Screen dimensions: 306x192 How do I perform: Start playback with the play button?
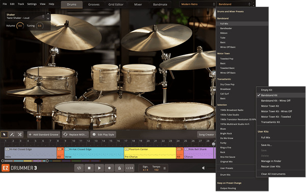[x=99, y=168]
